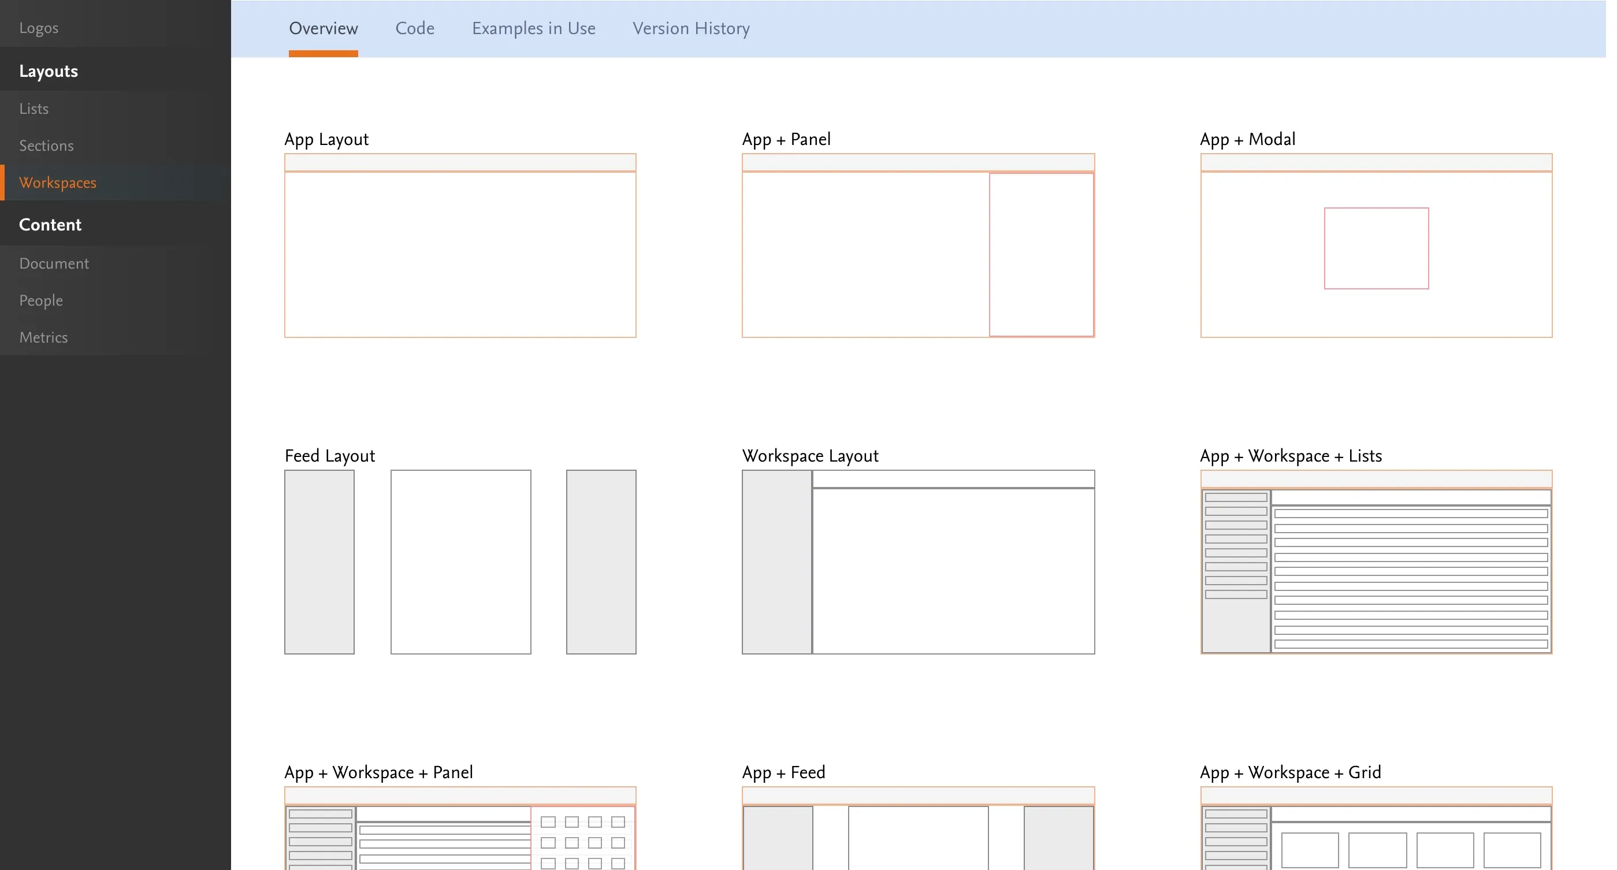The image size is (1617, 870).
Task: Open the App + Feed layout thumbnail
Action: pyautogui.click(x=919, y=828)
